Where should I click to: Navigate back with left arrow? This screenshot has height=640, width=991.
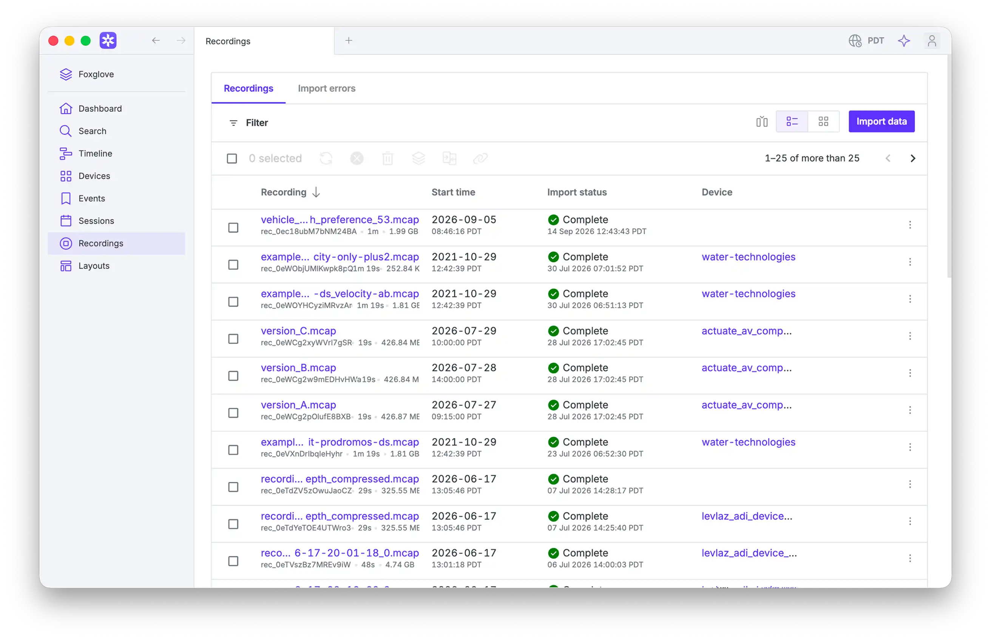tap(156, 40)
